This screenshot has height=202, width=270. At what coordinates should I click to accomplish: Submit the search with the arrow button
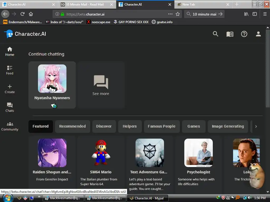click(220, 14)
